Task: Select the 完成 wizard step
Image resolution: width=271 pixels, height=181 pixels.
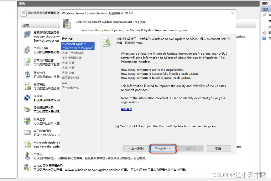Action: 65,83
